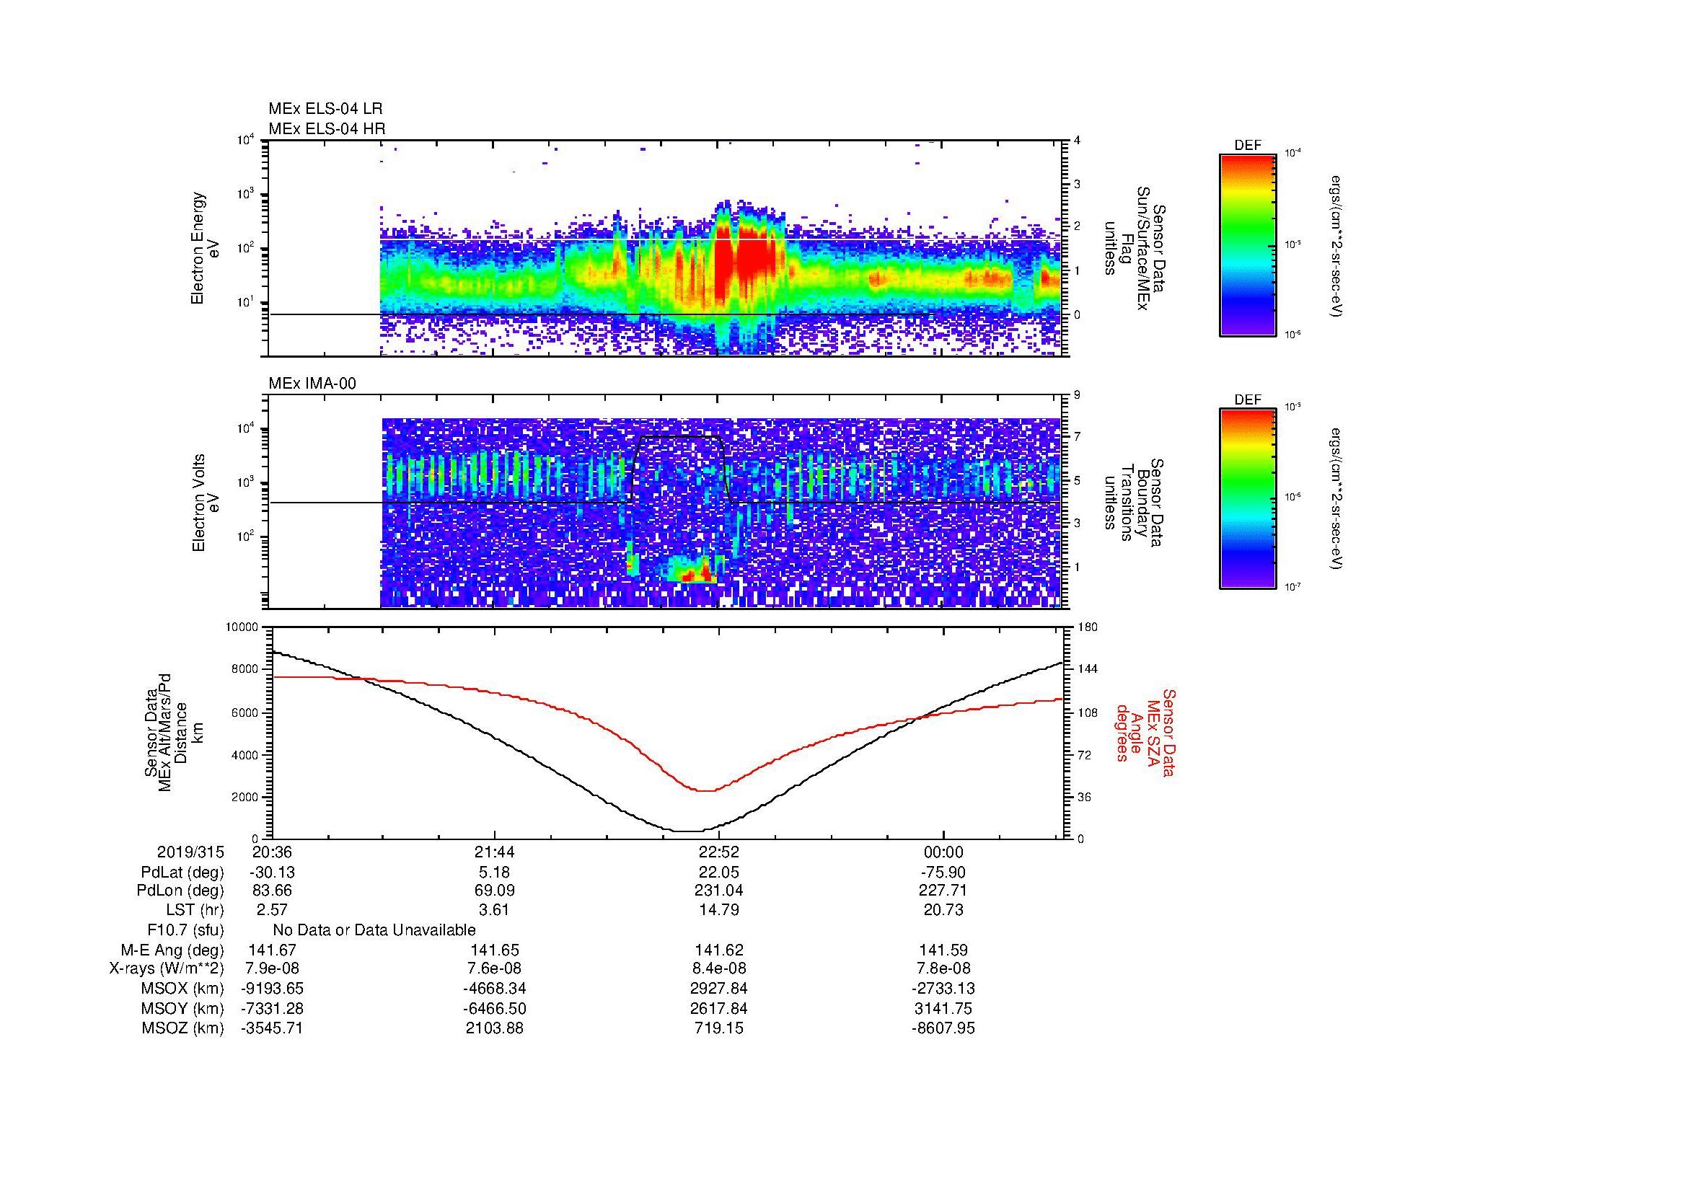The width and height of the screenshot is (1687, 1192).
Task: Click the 'Electron Volts eV' axis label
Action: (x=205, y=503)
